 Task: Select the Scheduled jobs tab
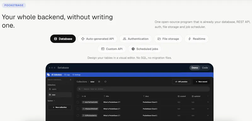(x=145, y=49)
